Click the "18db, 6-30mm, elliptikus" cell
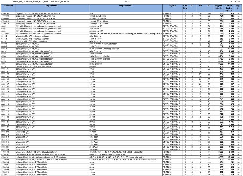The height and width of the screenshot is (176, 243). click(100, 59)
